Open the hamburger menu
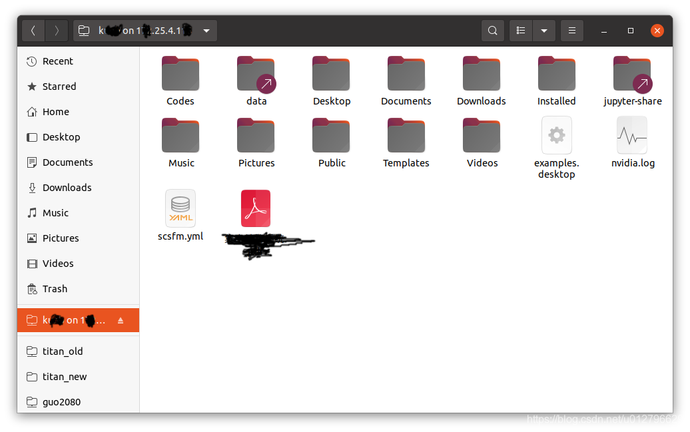 click(x=571, y=30)
